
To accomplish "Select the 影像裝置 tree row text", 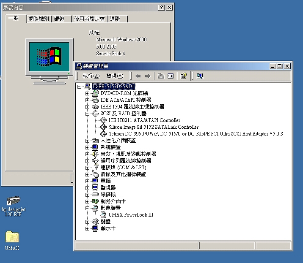I will tap(110, 208).
